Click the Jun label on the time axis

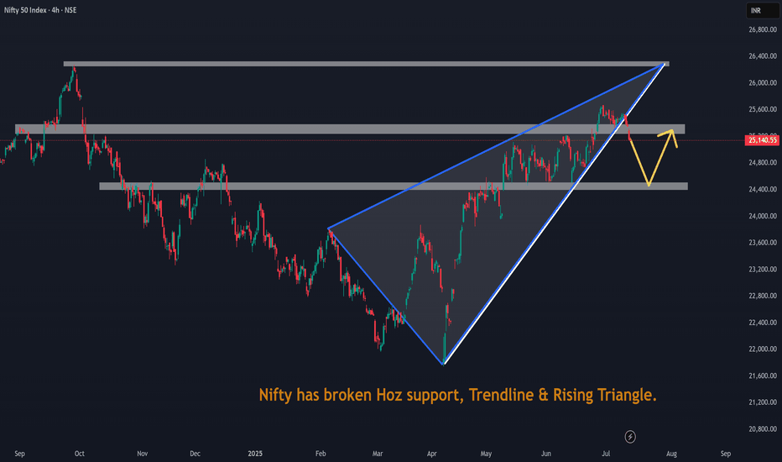click(x=546, y=454)
